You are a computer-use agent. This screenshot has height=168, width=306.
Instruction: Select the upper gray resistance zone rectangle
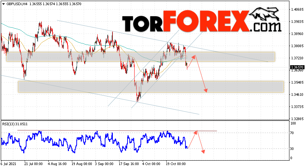point(140,57)
